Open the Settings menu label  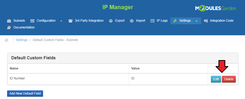click(185, 21)
